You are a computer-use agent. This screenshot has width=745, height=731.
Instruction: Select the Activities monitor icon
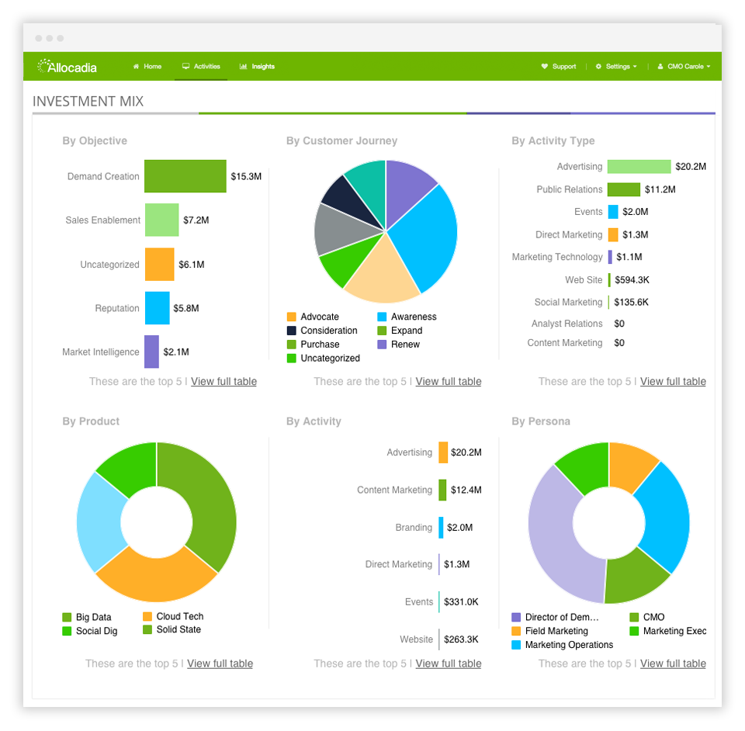(x=185, y=66)
